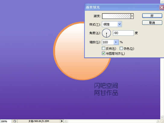This screenshot has width=164, height=123.
Task: Click the status bar icon beside zoom field
Action: coord(15,121)
